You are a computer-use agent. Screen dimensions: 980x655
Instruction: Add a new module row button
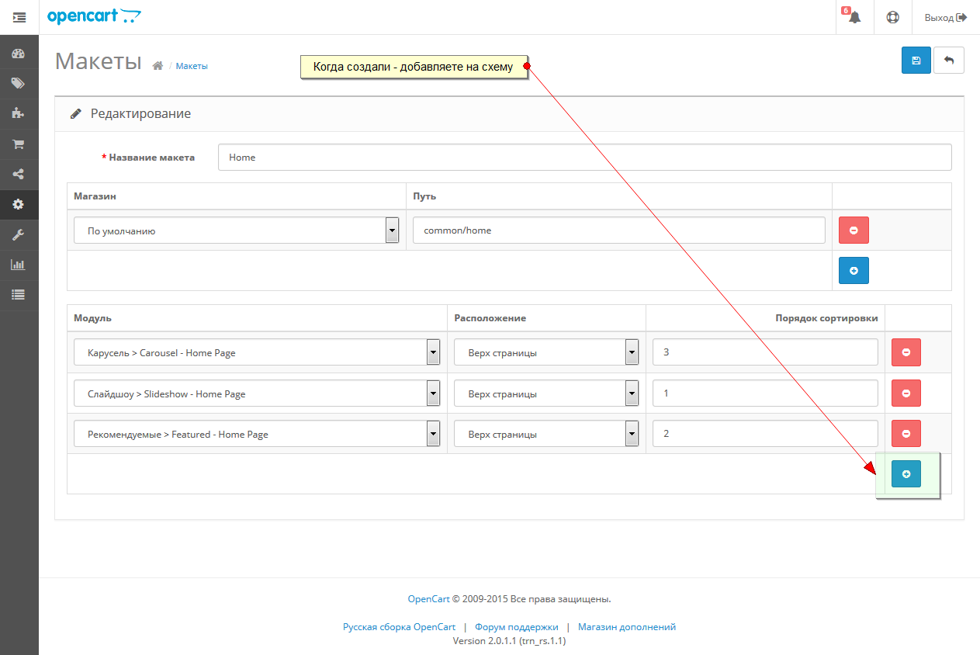coord(906,474)
